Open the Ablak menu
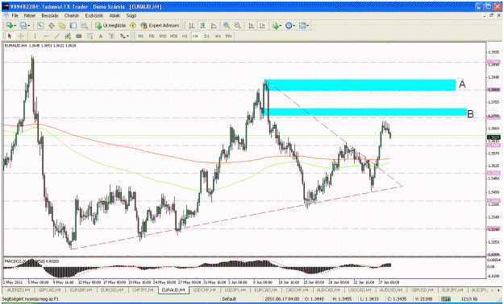The height and width of the screenshot is (304, 504). click(x=115, y=15)
